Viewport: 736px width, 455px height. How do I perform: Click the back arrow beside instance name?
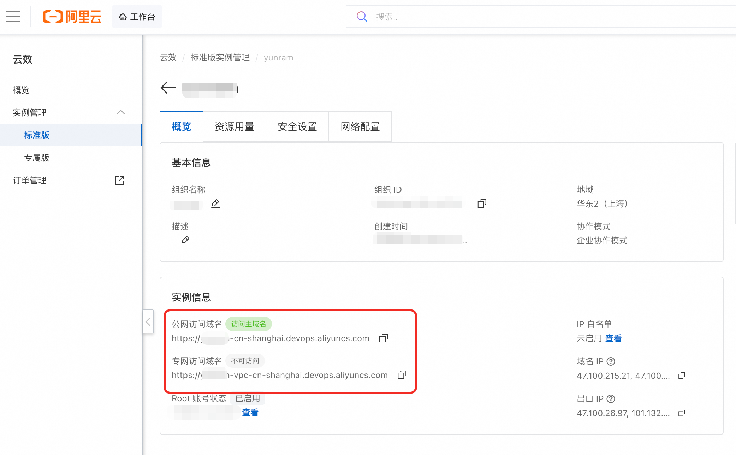[x=168, y=88]
